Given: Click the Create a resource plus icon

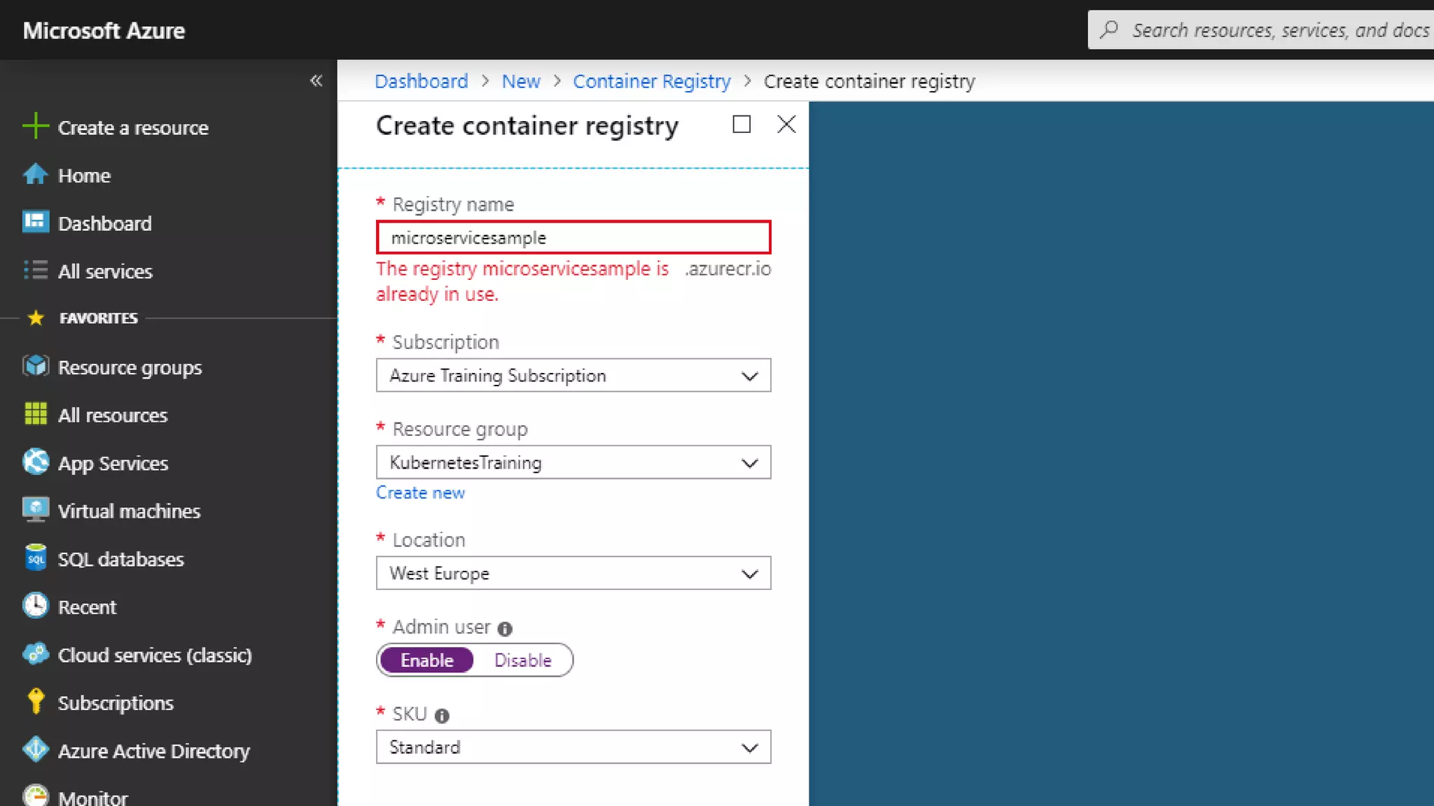Looking at the screenshot, I should pos(35,127).
